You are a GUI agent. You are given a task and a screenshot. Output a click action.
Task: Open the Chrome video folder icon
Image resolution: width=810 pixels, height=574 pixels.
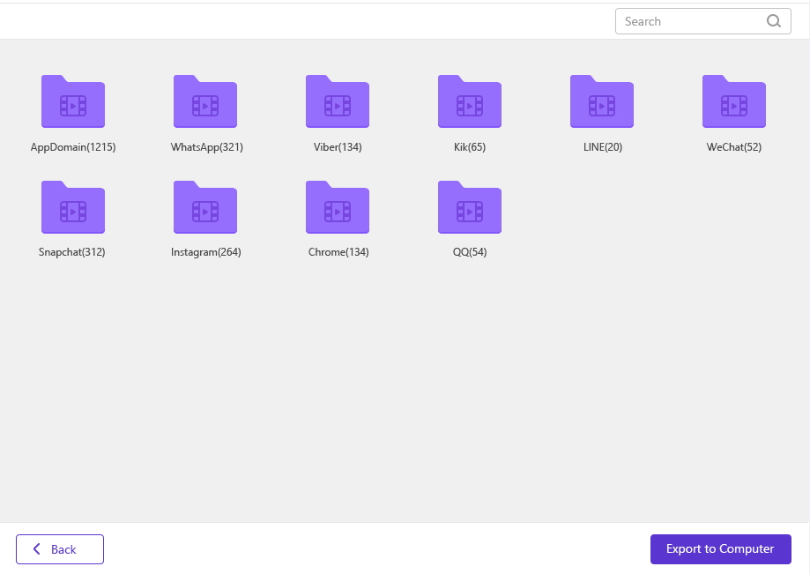(338, 207)
